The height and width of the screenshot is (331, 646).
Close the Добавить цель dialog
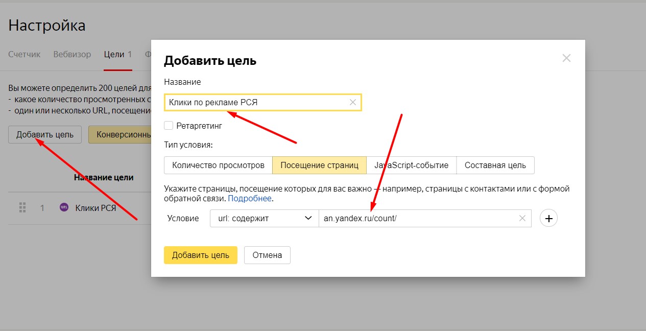[x=566, y=58]
